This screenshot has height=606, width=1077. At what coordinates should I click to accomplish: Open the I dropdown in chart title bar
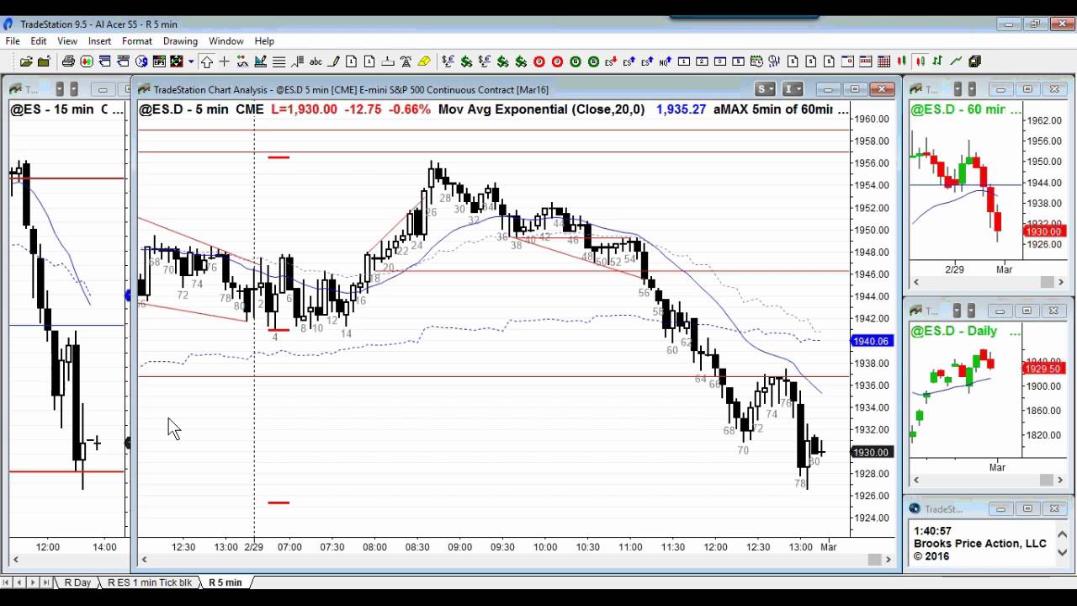click(x=793, y=89)
